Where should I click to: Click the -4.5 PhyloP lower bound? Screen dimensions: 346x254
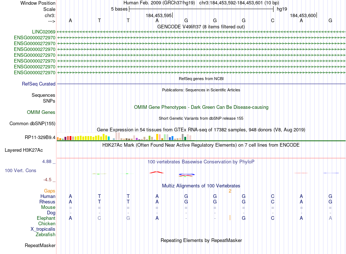click(x=47, y=180)
